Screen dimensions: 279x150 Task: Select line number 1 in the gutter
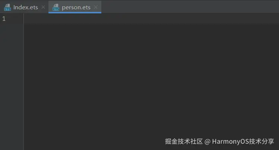tap(4, 19)
